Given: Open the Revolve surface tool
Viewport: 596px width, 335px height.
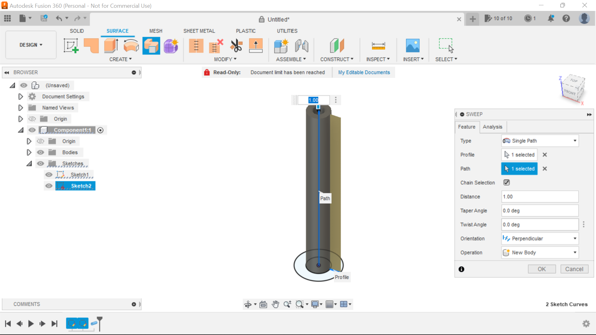Looking at the screenshot, I should click(x=131, y=46).
